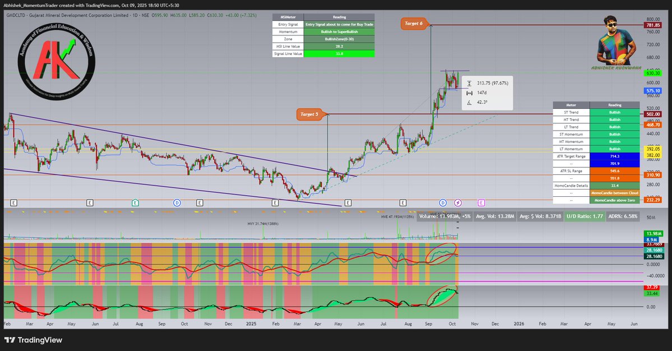
Task: Click the +43.00 (+7.32%) change value
Action: tap(242, 15)
